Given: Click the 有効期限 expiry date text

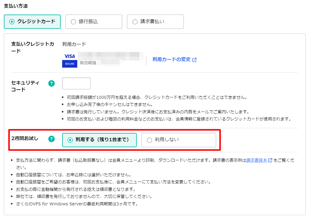Looking at the screenshot, I should [x=90, y=63].
